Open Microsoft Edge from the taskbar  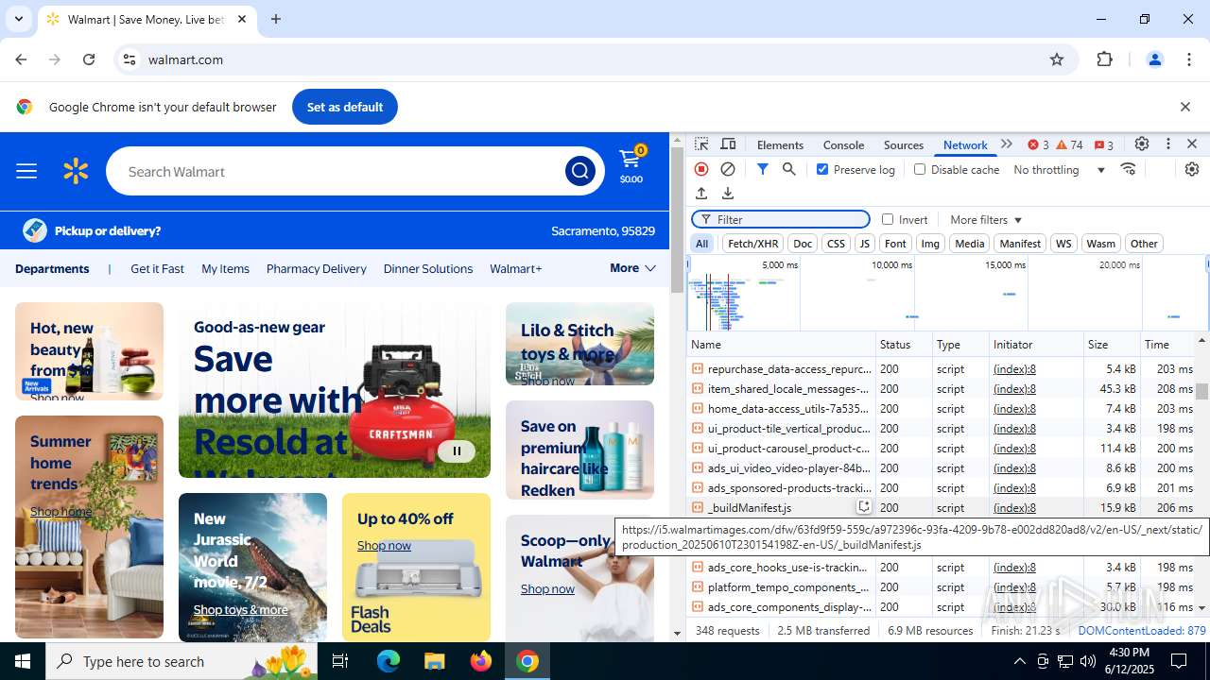click(x=389, y=661)
